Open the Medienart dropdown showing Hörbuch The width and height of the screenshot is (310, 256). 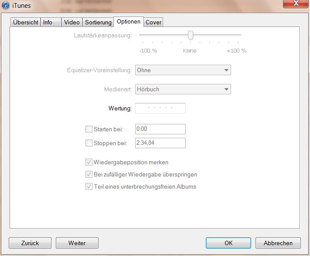(x=183, y=89)
